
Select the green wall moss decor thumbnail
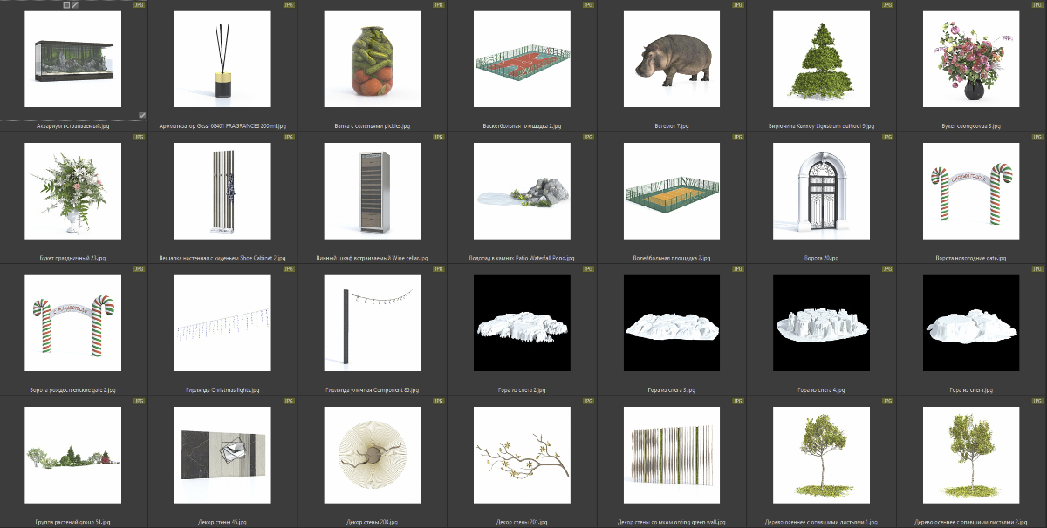tap(672, 456)
